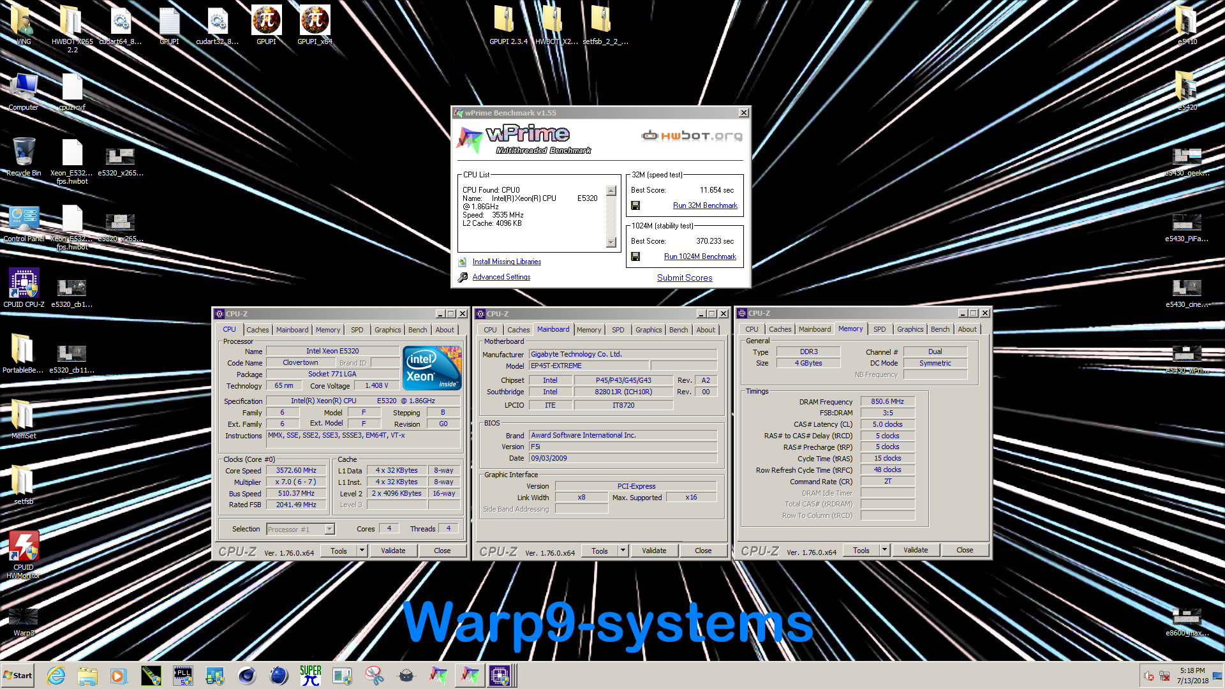1225x689 pixels.
Task: Click save icon for 32M best score
Action: point(635,205)
